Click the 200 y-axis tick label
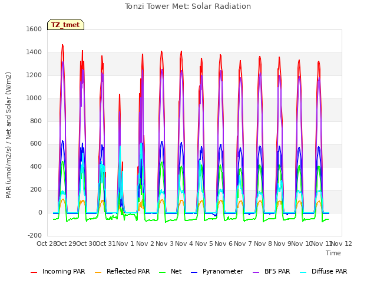 click(x=36, y=190)
